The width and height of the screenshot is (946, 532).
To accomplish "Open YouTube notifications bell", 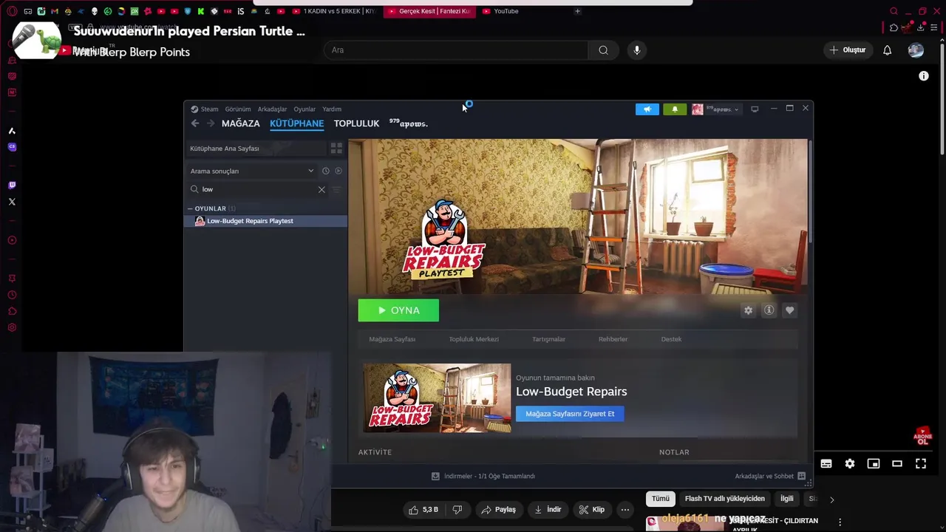I will click(x=887, y=50).
